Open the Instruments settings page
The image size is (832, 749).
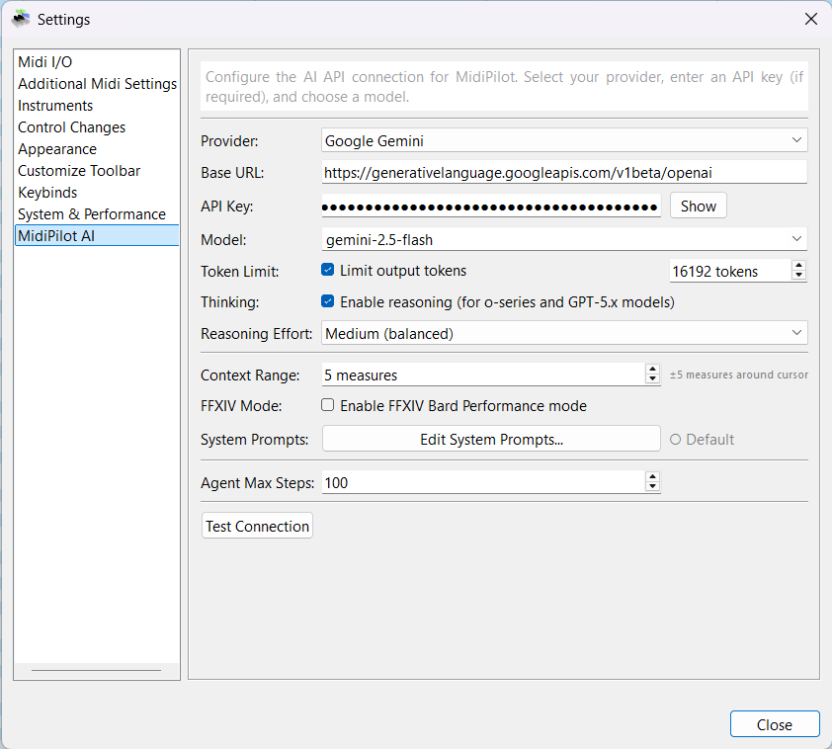(x=55, y=105)
